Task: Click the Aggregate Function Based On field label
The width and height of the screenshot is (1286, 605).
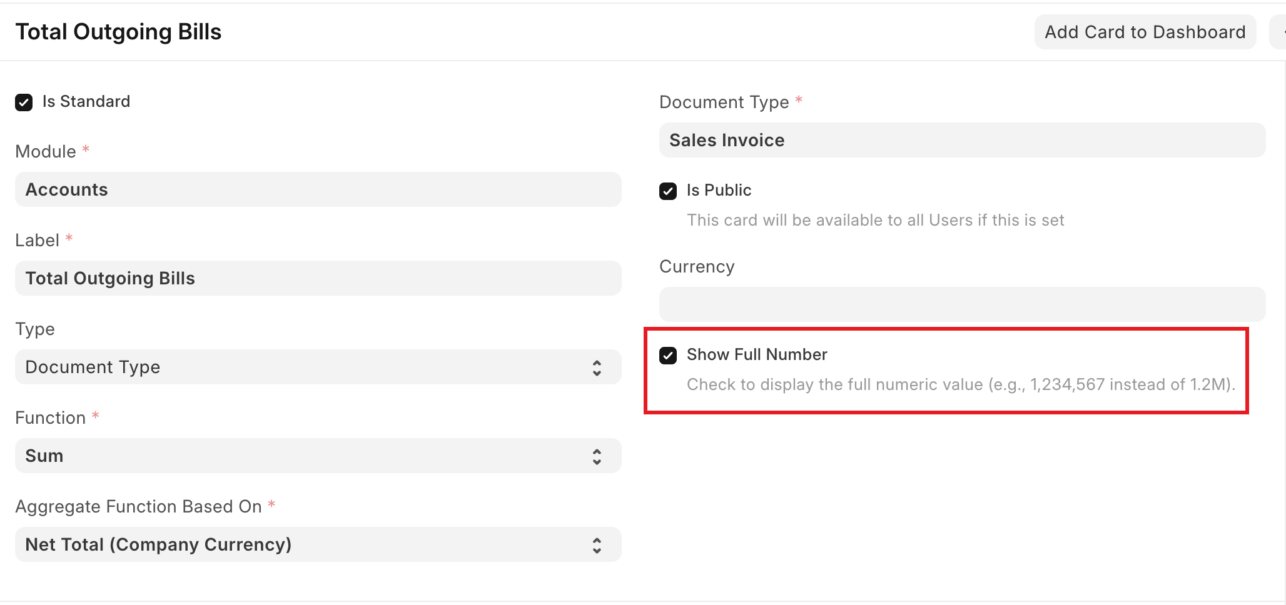Action: (138, 506)
